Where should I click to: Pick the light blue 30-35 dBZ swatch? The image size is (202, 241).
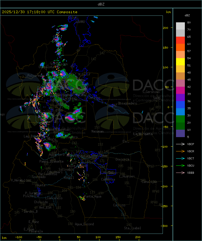(x=180, y=112)
